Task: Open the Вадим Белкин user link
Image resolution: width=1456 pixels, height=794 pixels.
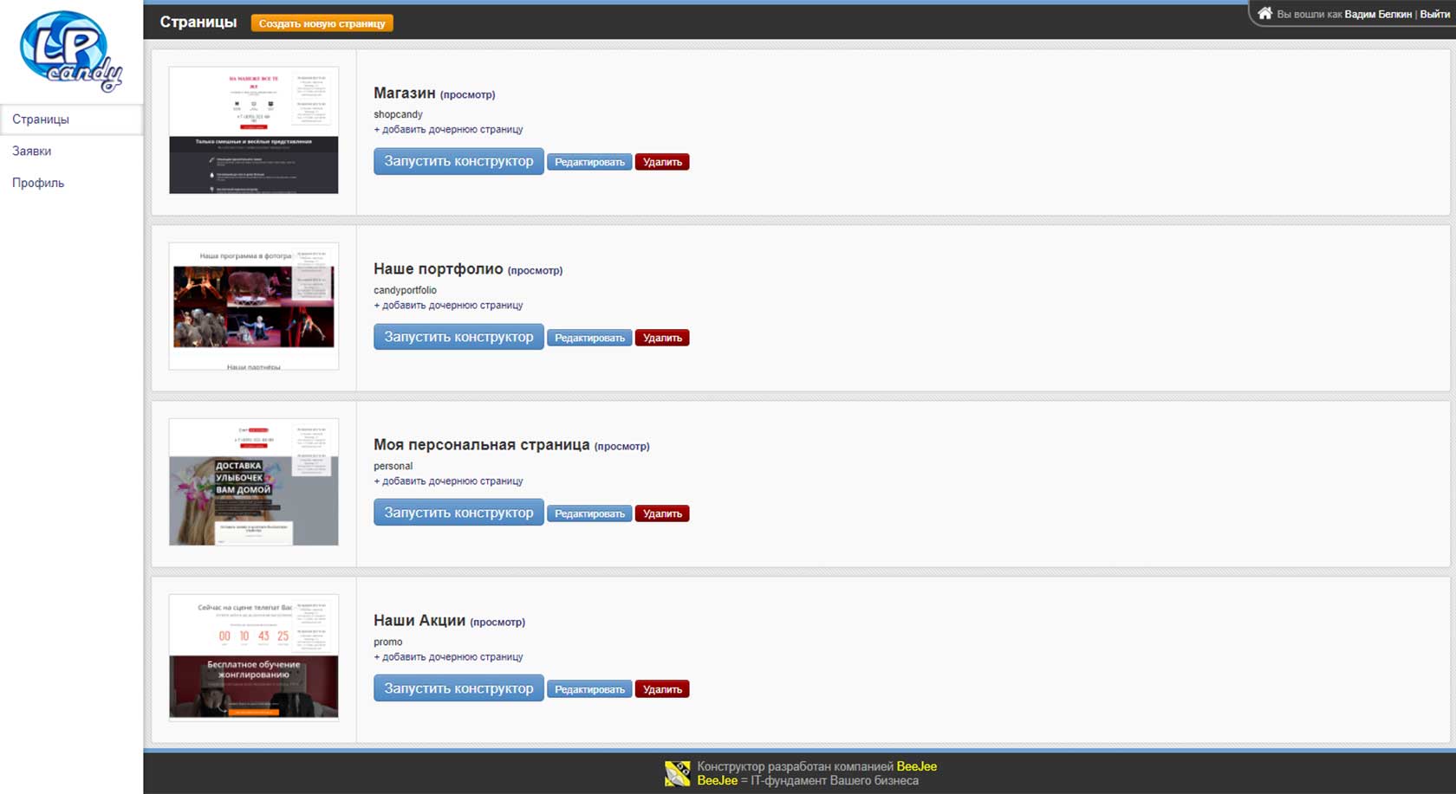Action: click(1377, 14)
